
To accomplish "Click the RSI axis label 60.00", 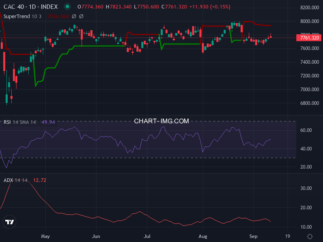I will click(306, 130).
